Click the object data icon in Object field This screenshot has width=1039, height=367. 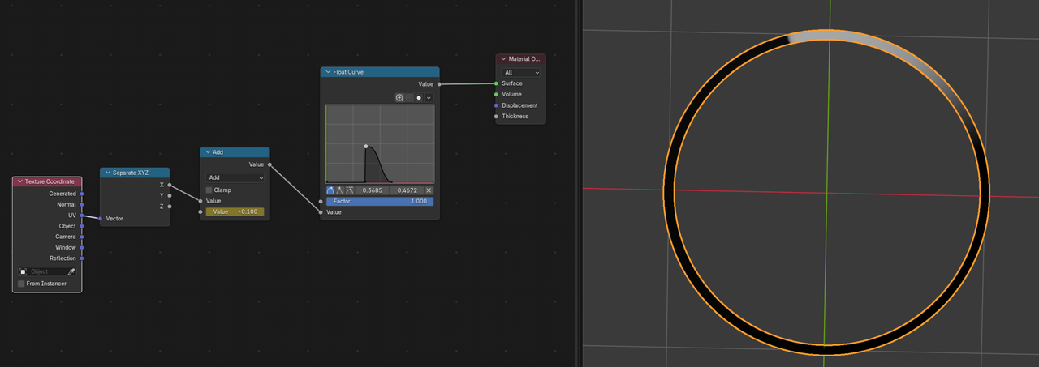coord(24,271)
